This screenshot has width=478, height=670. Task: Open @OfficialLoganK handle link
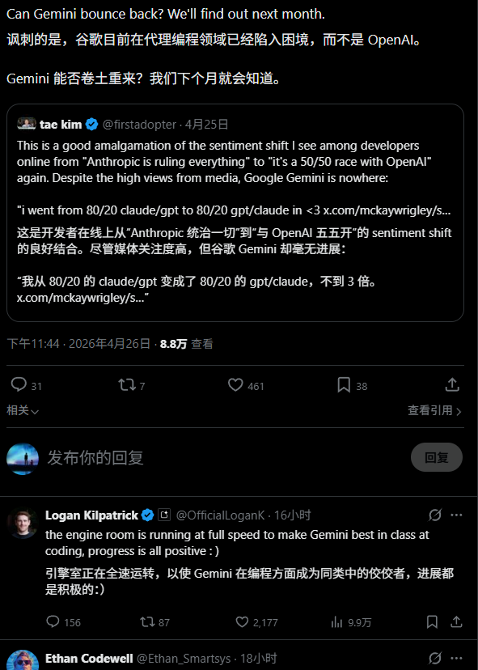pyautogui.click(x=221, y=515)
